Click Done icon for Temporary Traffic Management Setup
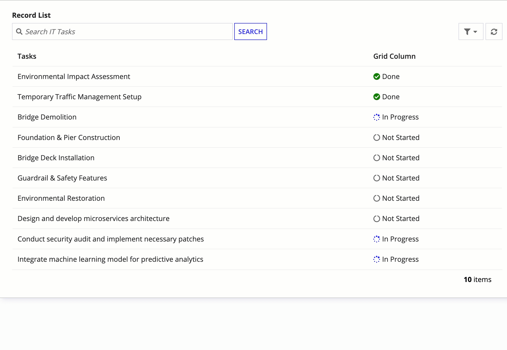This screenshot has width=507, height=350. pyautogui.click(x=376, y=97)
